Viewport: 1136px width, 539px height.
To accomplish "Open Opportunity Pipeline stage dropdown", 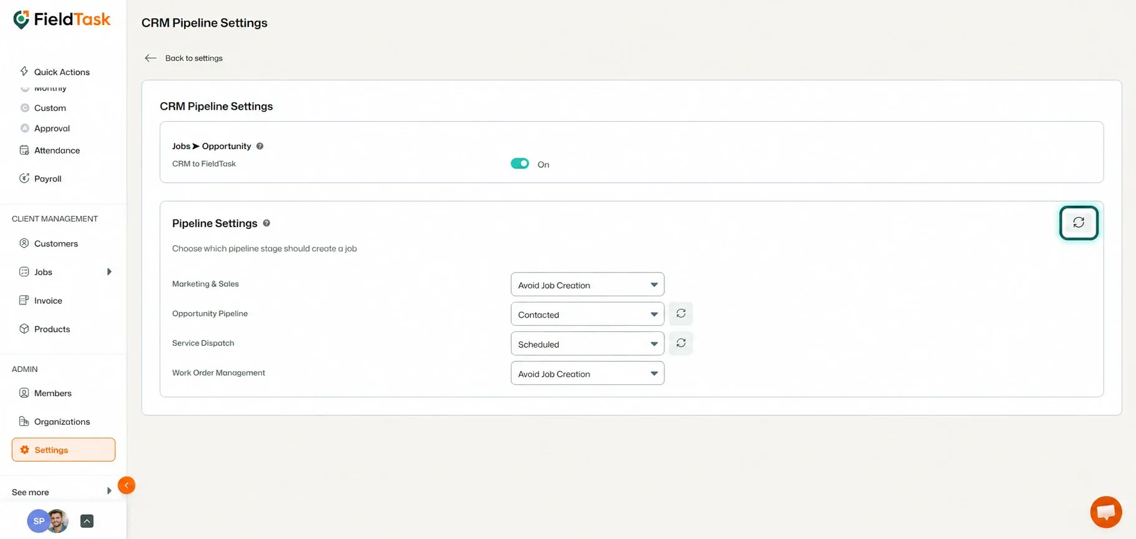I will (x=587, y=314).
